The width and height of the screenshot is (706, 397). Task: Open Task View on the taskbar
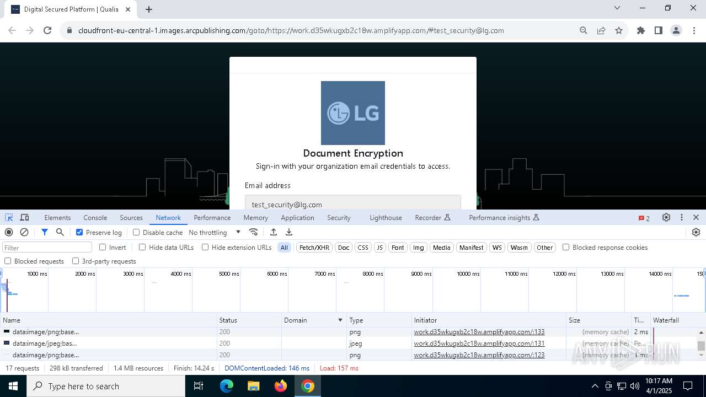[199, 386]
